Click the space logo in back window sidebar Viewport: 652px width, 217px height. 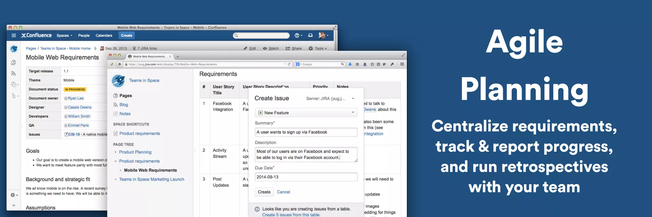click(14, 49)
